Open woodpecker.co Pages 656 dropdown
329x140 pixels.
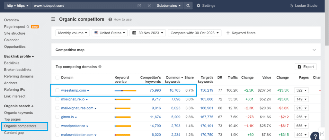pos(301,126)
